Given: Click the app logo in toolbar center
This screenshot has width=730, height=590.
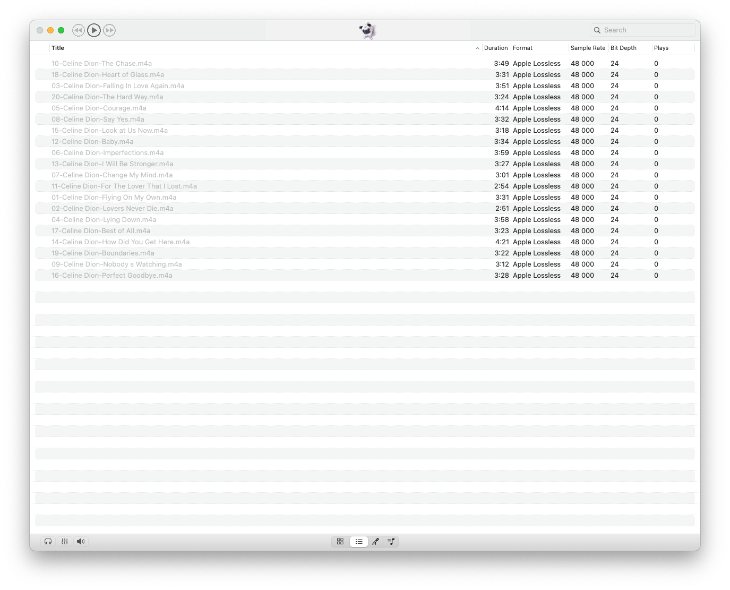Looking at the screenshot, I should tap(367, 31).
